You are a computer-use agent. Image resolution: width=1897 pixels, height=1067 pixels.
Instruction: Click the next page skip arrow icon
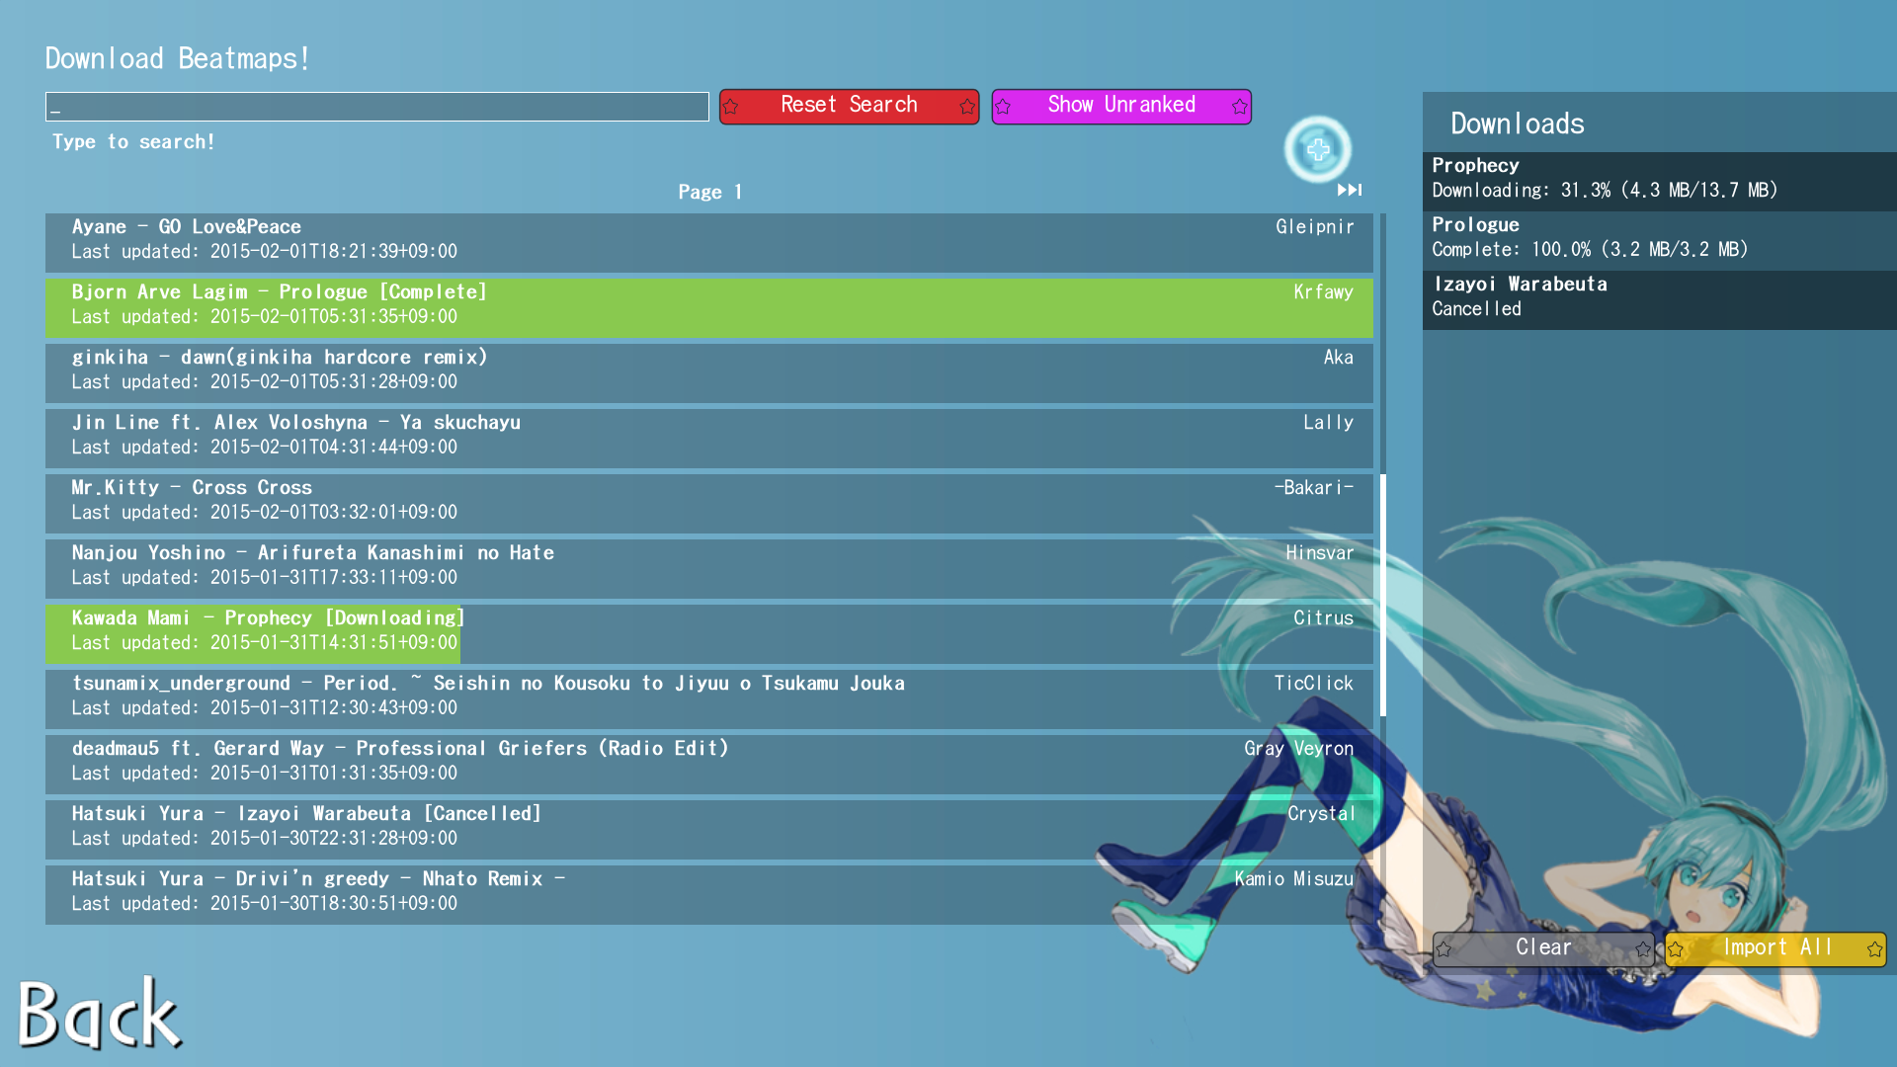(1350, 190)
